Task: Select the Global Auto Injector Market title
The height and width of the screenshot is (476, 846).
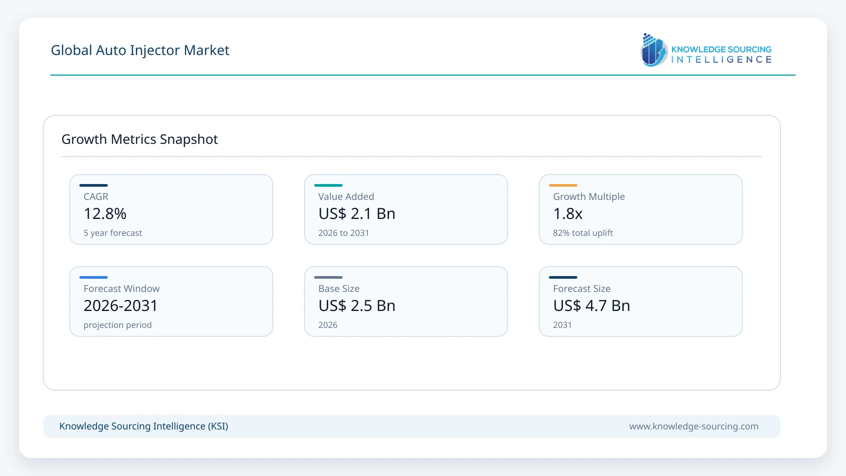Action: (x=140, y=50)
